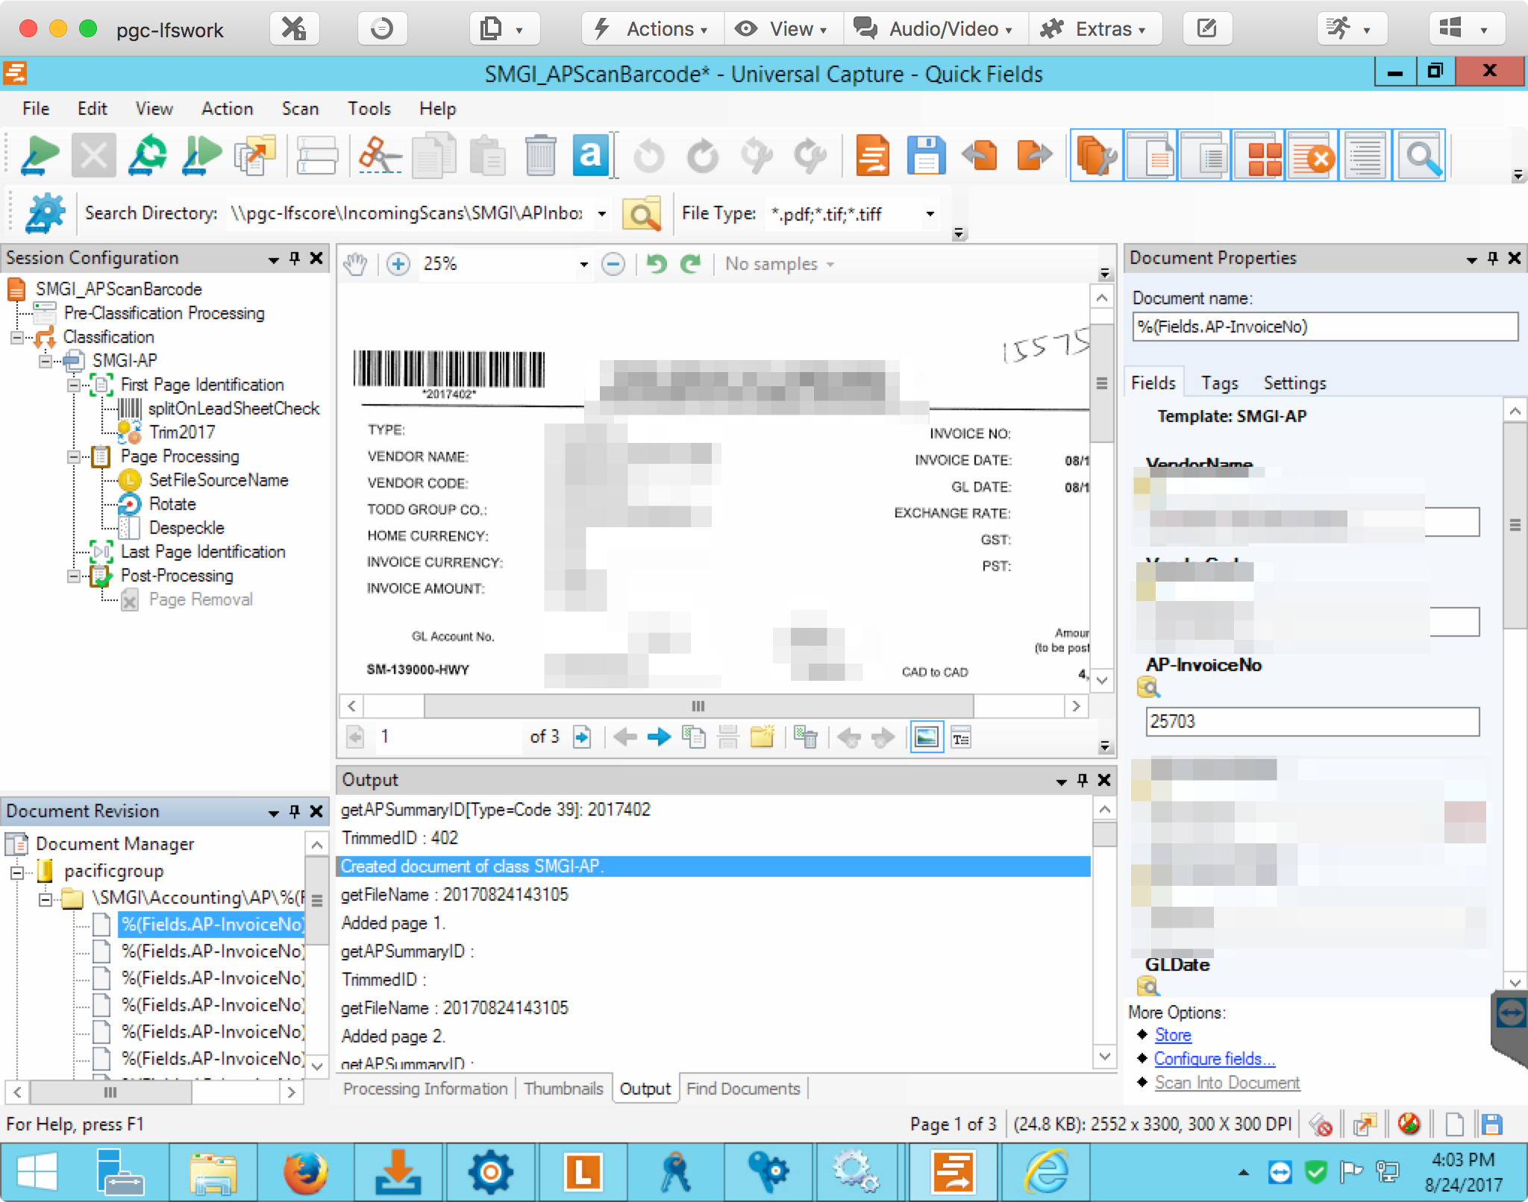Collapse the Page Processing tree node
The height and width of the screenshot is (1202, 1528).
click(74, 456)
